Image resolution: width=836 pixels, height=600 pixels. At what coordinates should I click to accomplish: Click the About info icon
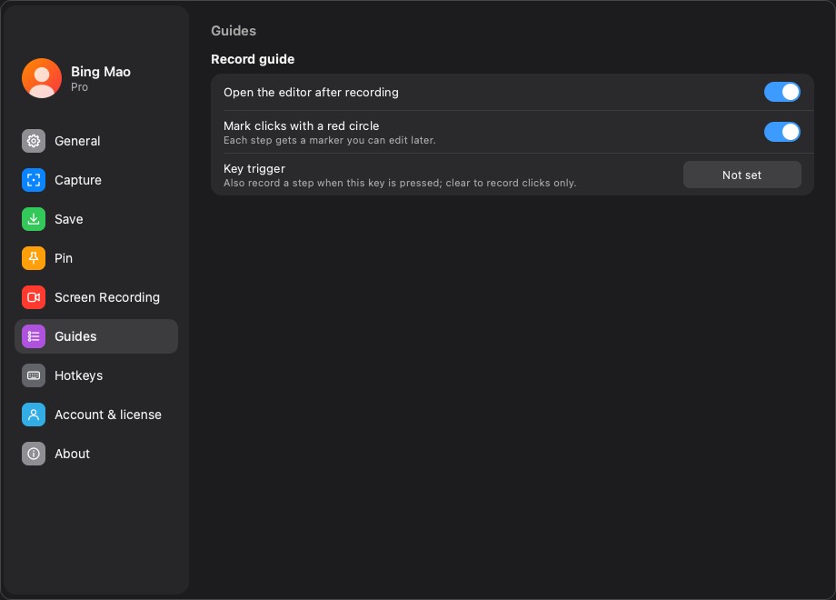34,454
